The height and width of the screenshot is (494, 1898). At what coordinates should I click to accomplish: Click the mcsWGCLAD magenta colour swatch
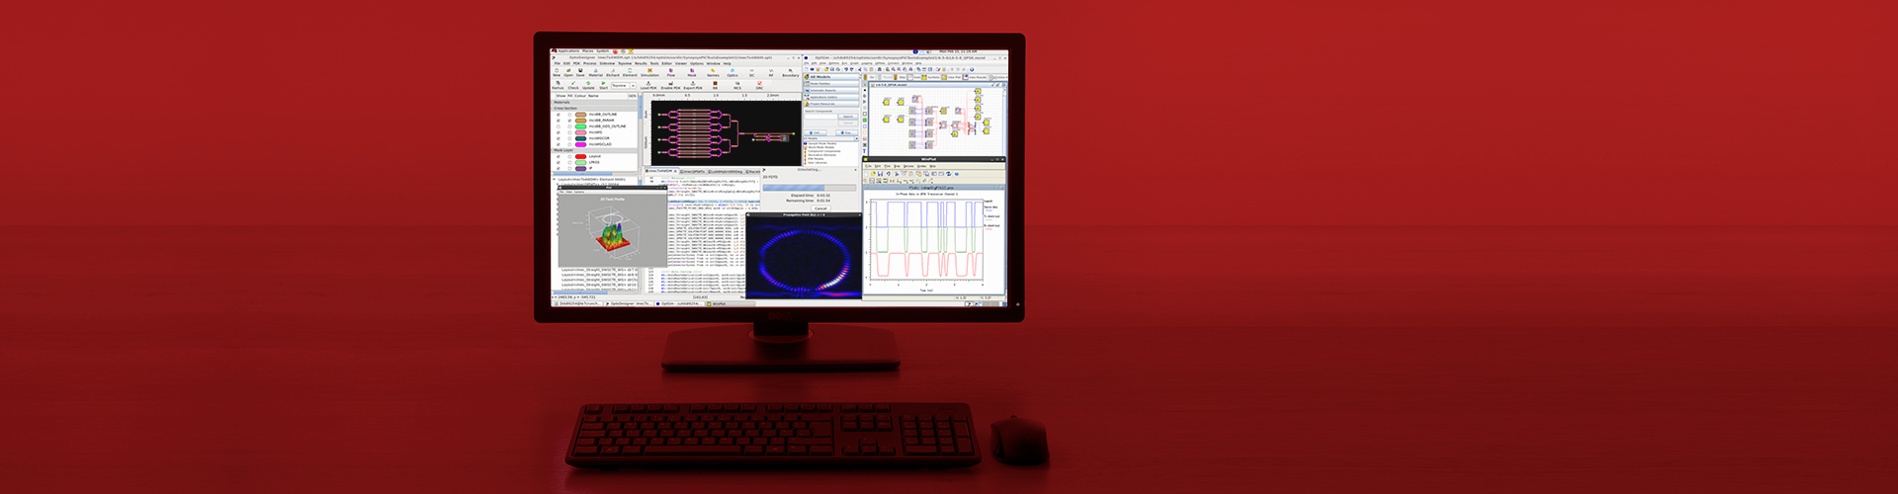[580, 144]
